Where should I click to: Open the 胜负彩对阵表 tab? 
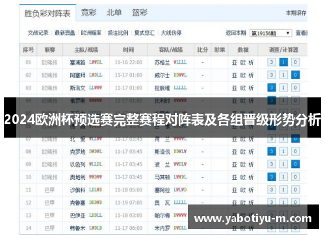(47, 14)
